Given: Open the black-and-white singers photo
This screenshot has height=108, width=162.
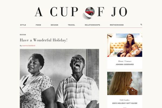Looking at the screenshot, I should 59,79.
